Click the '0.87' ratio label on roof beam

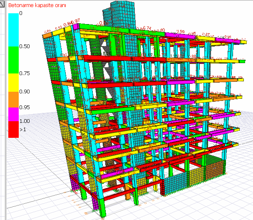pos(206,34)
